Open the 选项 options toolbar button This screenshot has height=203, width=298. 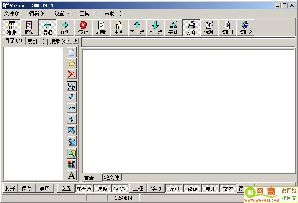pyautogui.click(x=209, y=28)
